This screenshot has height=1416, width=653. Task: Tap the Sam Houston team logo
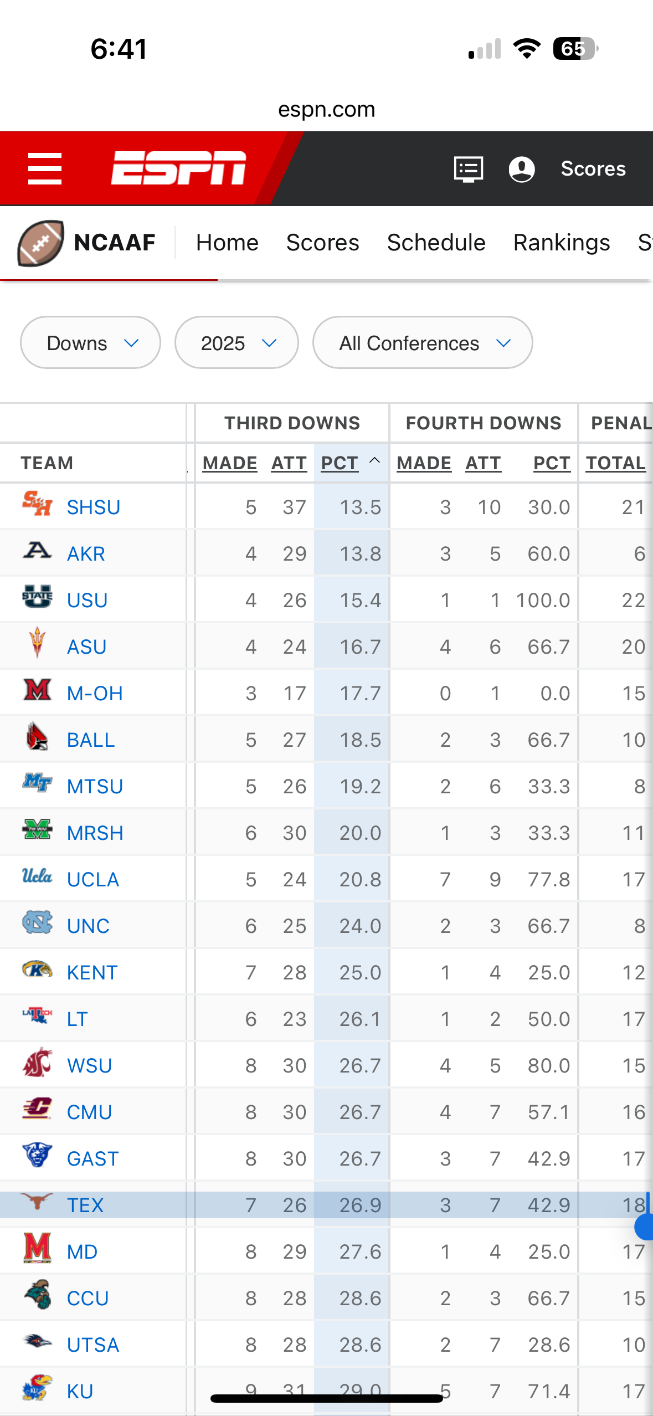pyautogui.click(x=37, y=504)
